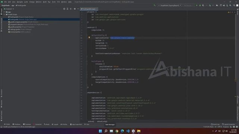Open the Android view selector dropdown
Image resolution: width=239 pixels, height=134 pixels.
click(9, 9)
